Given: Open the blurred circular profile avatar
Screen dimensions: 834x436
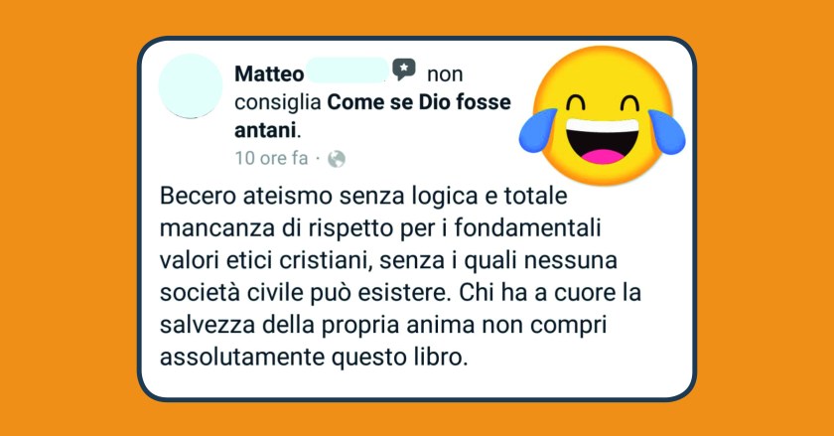Looking at the screenshot, I should click(x=191, y=85).
